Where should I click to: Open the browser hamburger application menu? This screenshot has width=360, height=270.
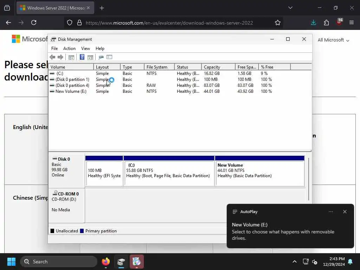click(352, 23)
